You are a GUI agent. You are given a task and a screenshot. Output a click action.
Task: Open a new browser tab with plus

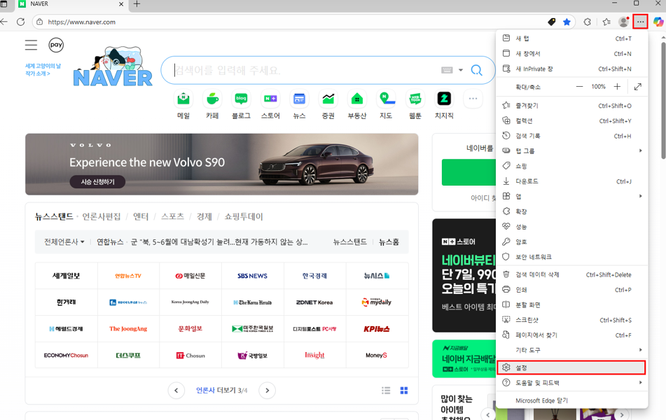click(x=137, y=3)
